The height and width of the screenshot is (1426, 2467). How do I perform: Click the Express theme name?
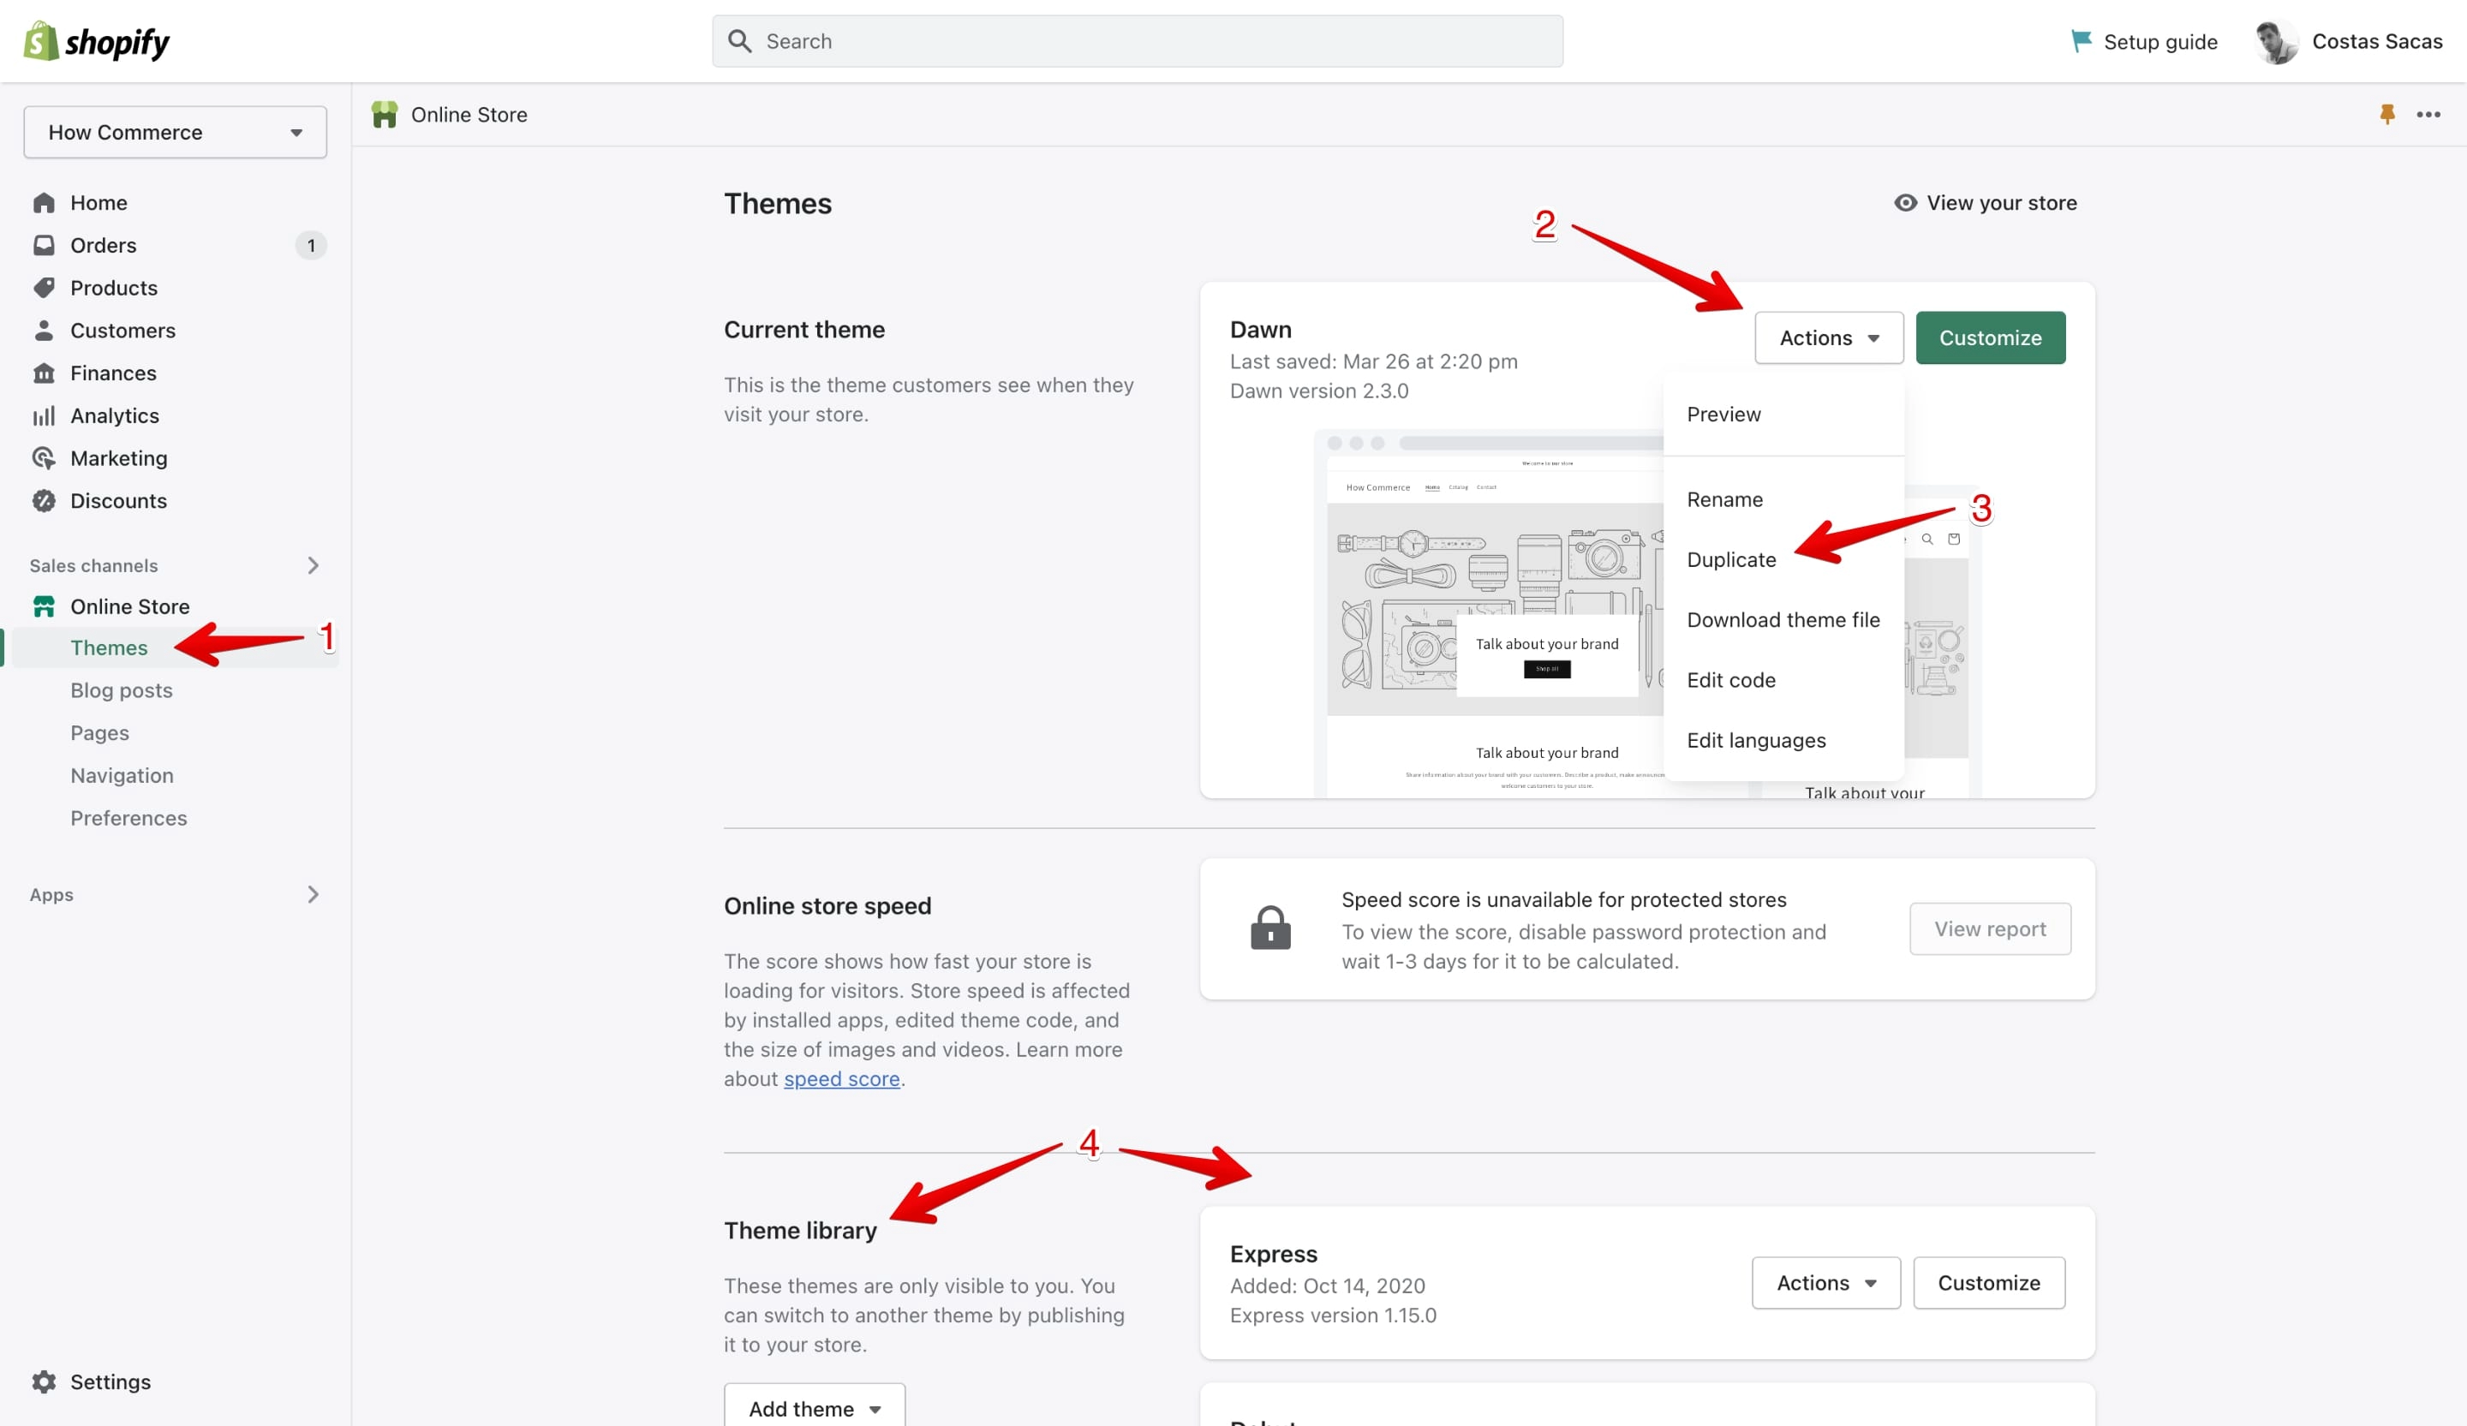(1274, 1254)
